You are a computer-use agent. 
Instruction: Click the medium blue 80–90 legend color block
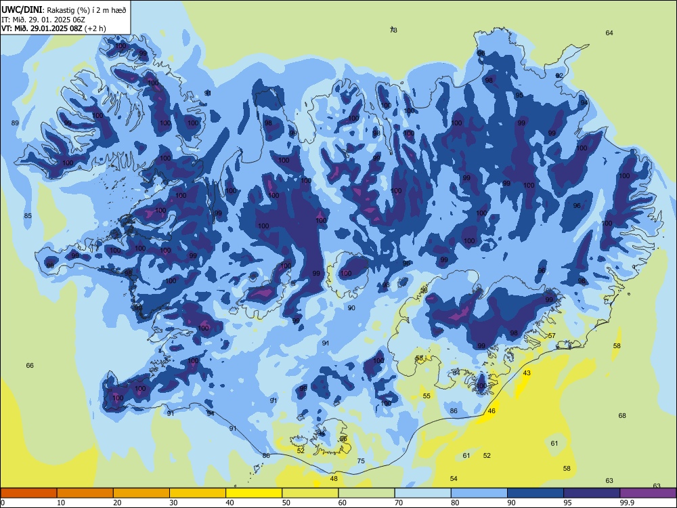pyautogui.click(x=479, y=493)
